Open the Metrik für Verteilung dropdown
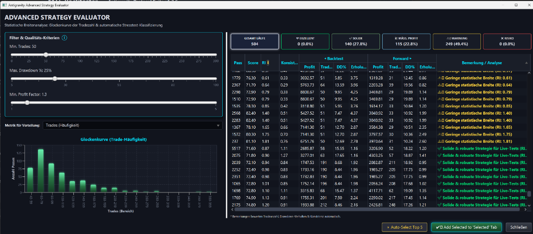The height and width of the screenshot is (234, 533). click(x=133, y=125)
